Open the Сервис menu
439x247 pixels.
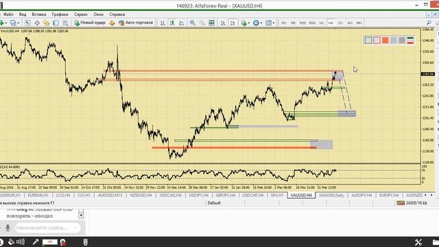coord(81,14)
